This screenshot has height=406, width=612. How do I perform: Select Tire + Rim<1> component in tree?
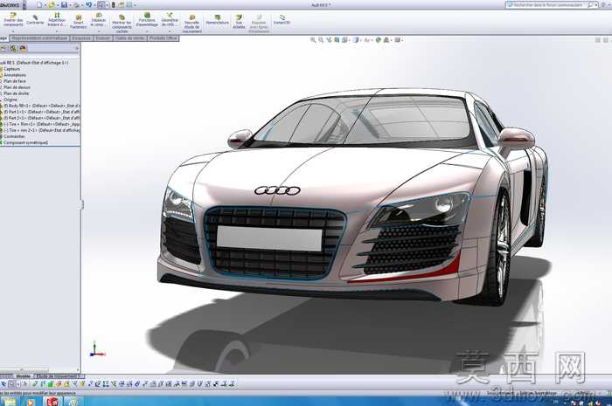[x=40, y=124]
